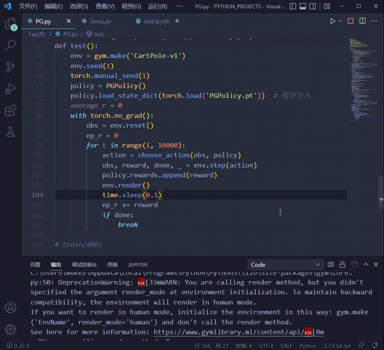Open the 查看(V) menu

(x=105, y=6)
